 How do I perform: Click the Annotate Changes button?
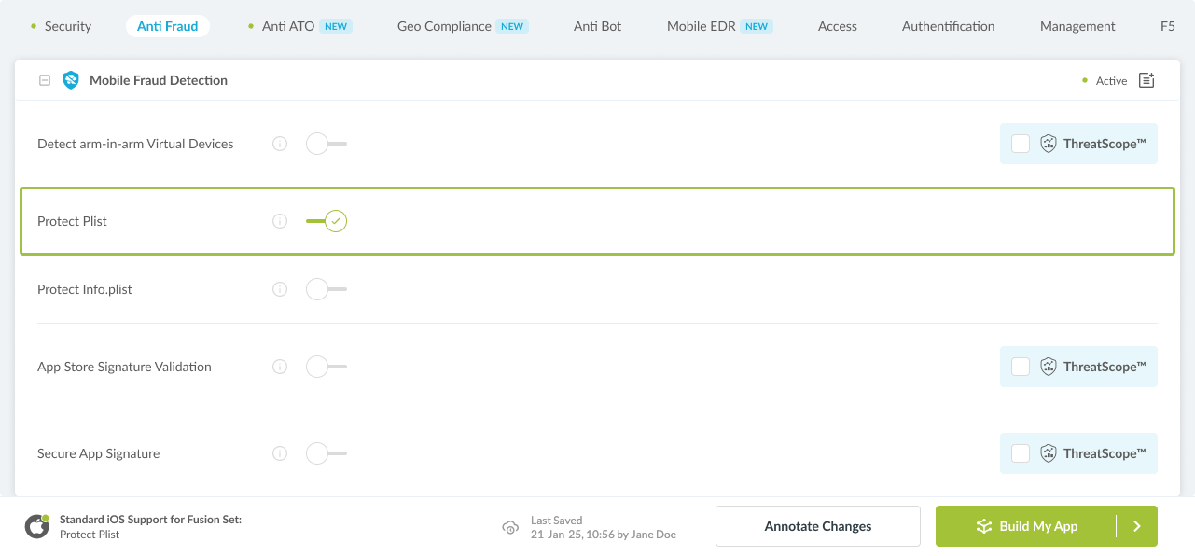click(817, 526)
